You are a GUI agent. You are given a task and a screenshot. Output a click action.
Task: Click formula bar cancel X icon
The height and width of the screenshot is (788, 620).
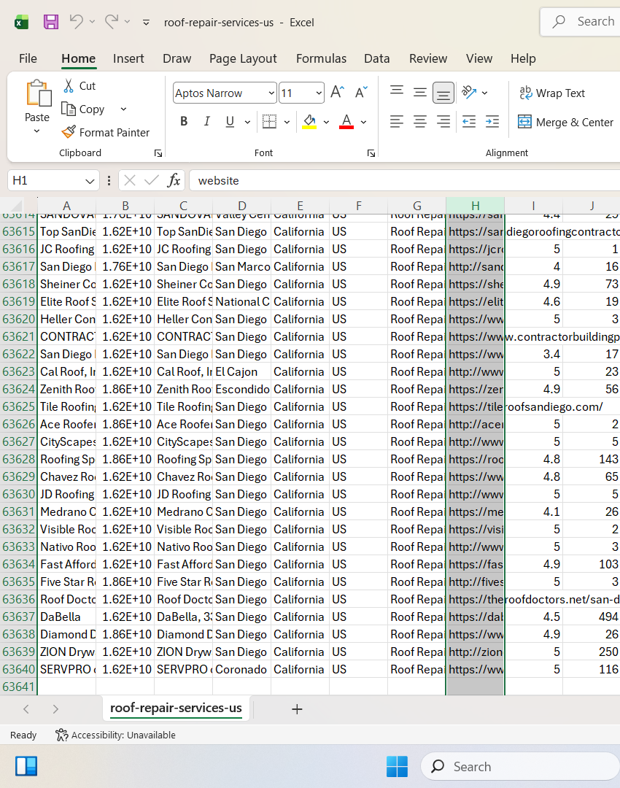pyautogui.click(x=130, y=180)
